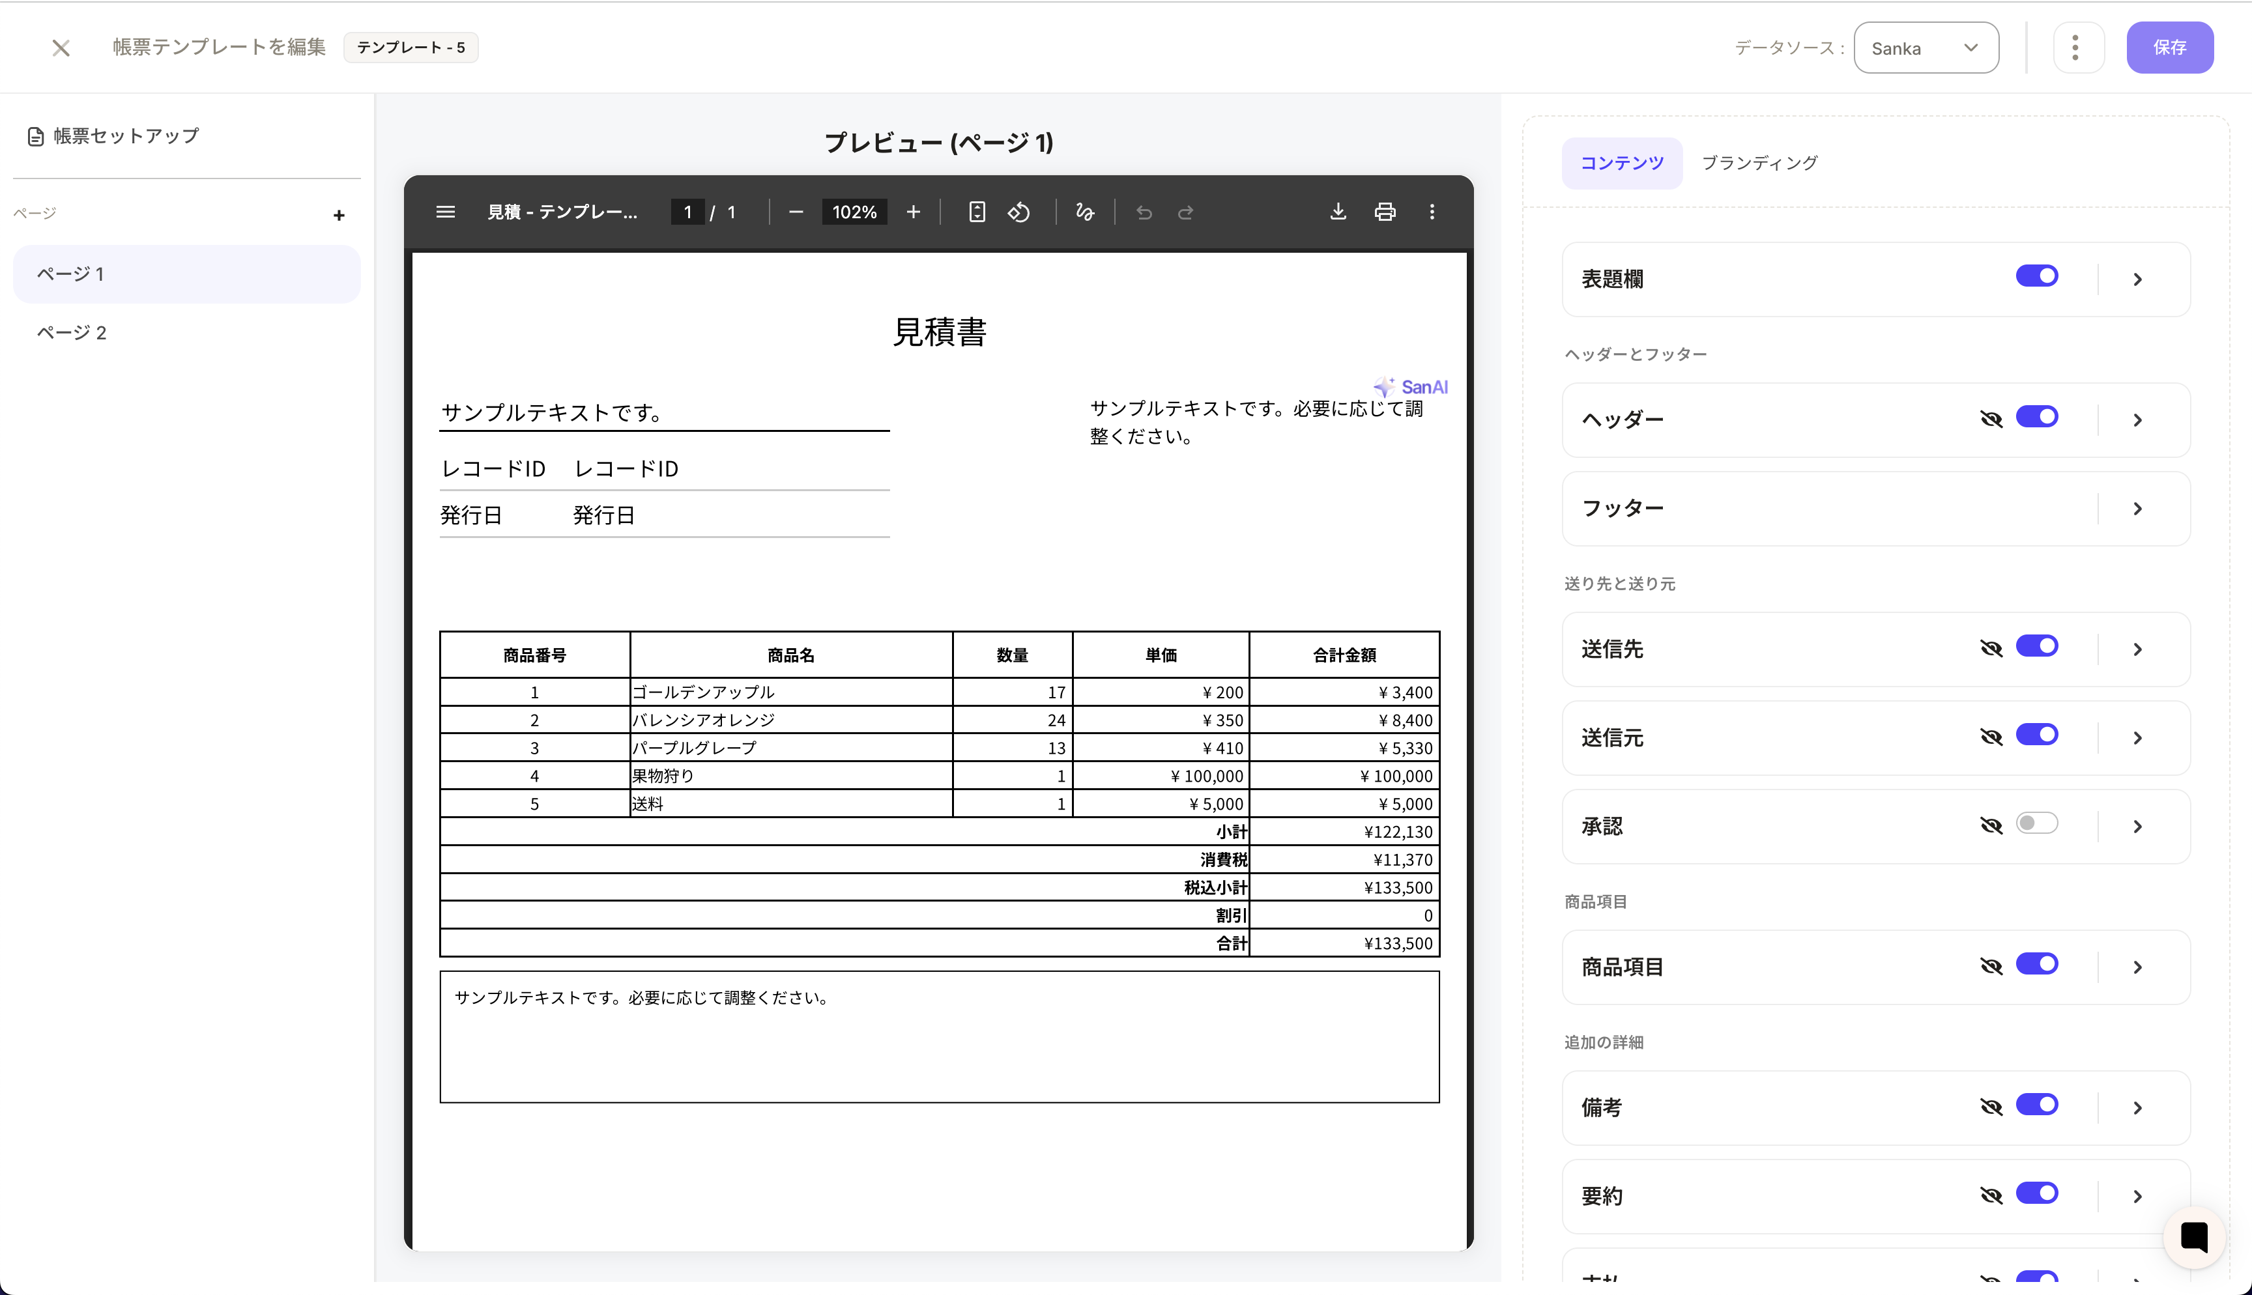Print the preview document

click(x=1385, y=212)
